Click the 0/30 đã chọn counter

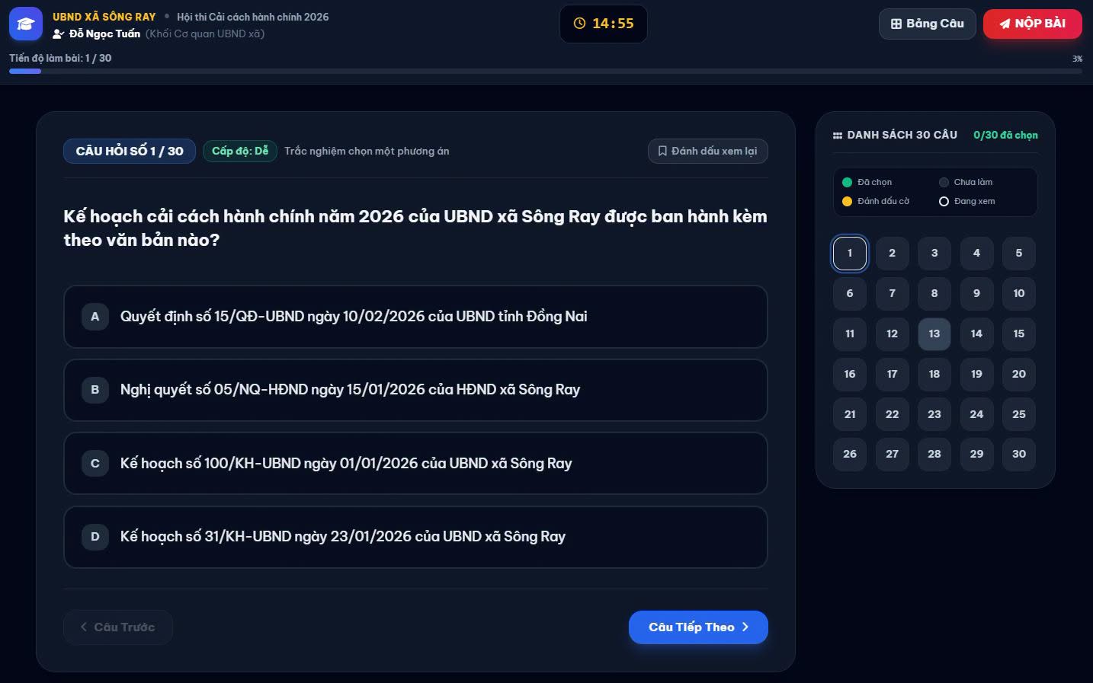1005,135
